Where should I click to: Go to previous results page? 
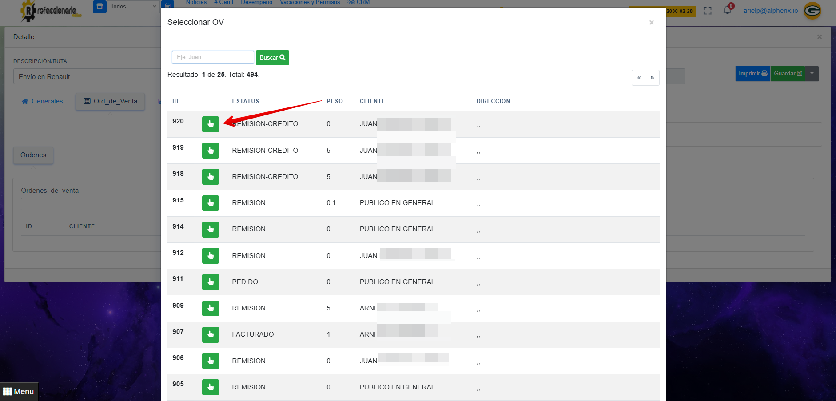point(639,78)
